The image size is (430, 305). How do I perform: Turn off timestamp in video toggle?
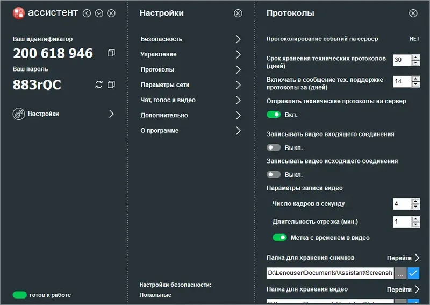pos(279,238)
